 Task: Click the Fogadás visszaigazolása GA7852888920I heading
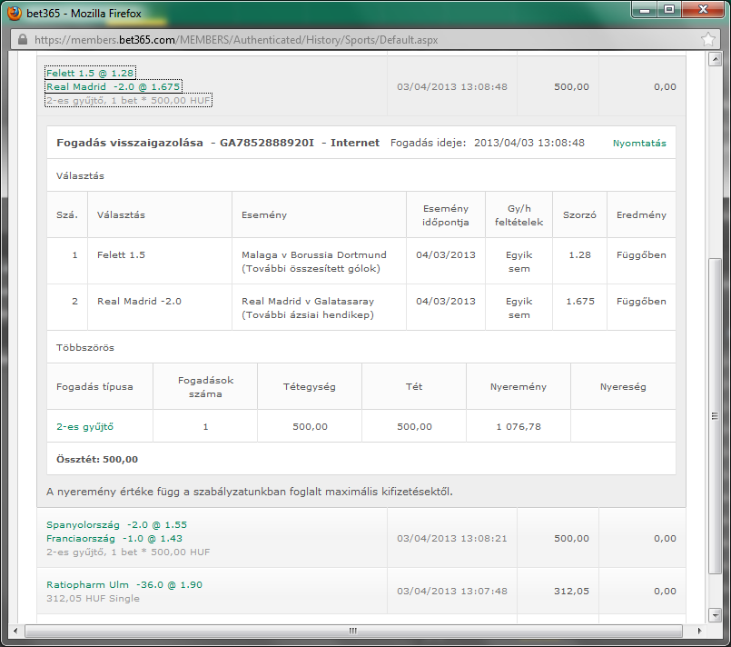218,143
